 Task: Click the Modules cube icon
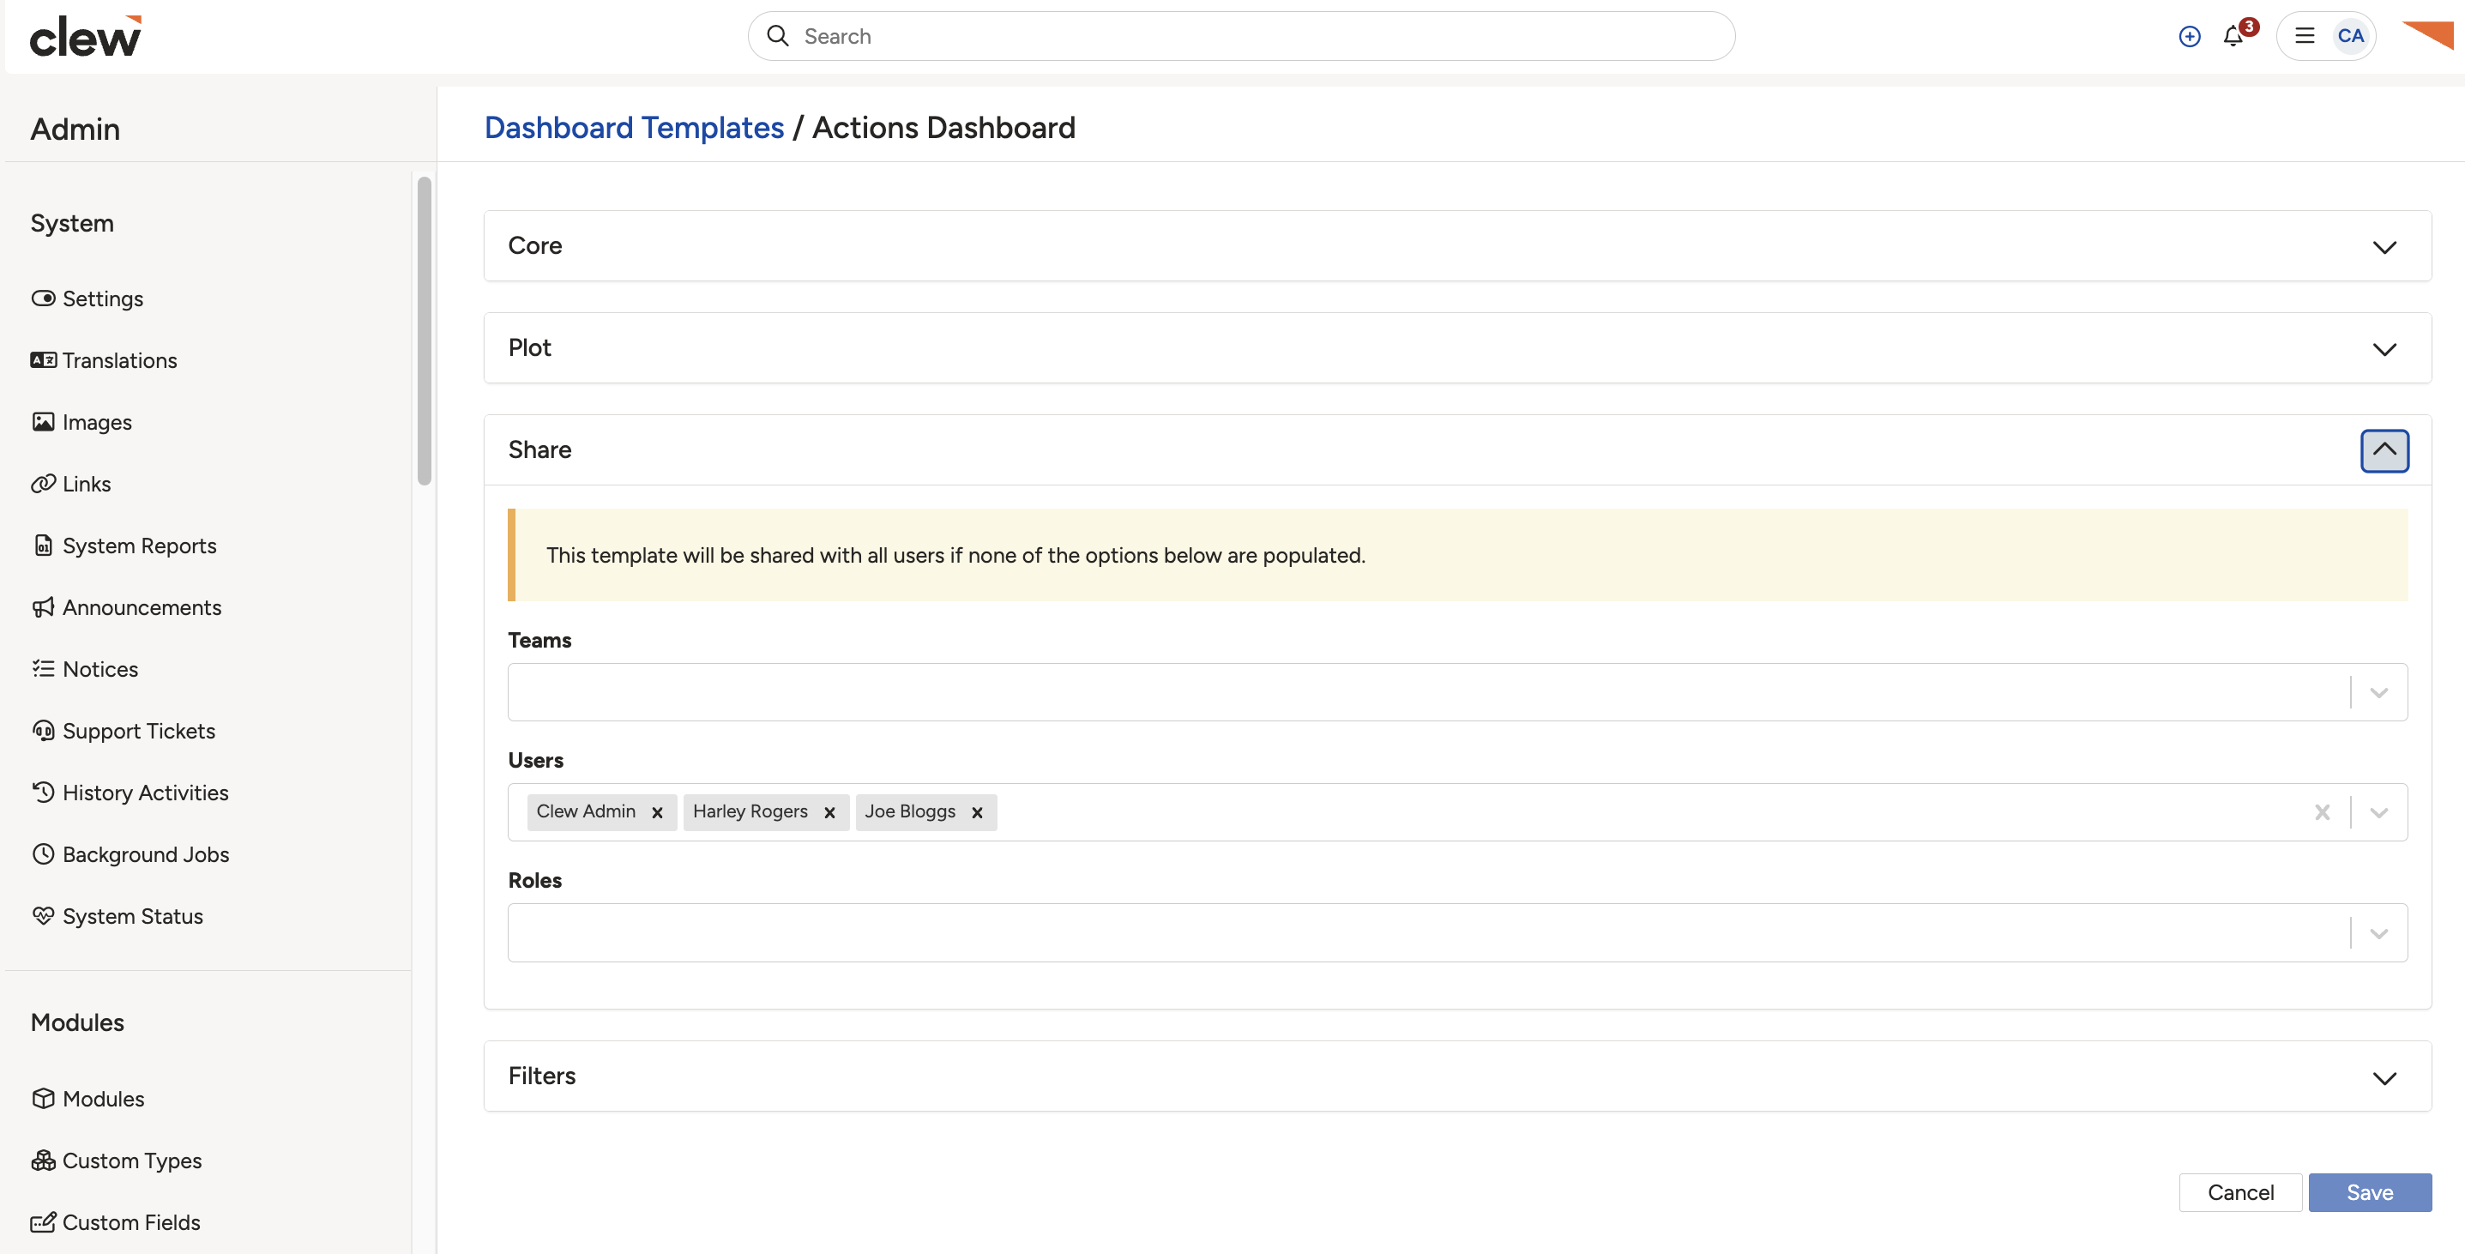[x=43, y=1099]
